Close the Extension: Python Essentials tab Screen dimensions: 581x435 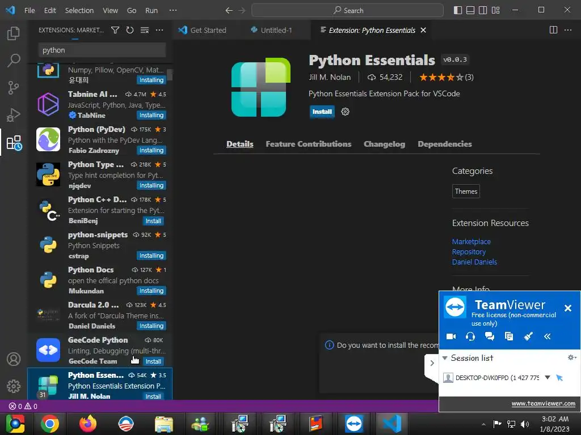[423, 31]
